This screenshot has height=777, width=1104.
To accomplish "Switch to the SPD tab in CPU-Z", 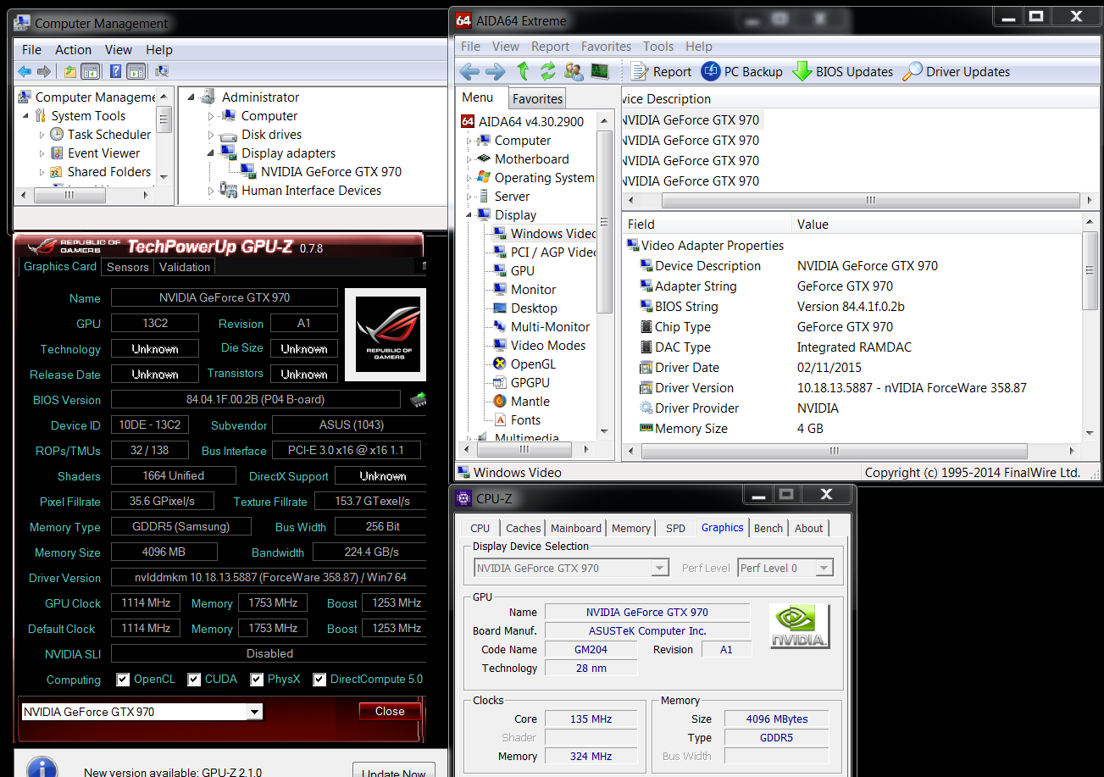I will point(675,528).
